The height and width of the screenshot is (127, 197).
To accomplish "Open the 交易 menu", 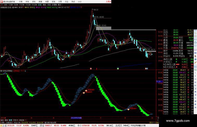I will (x=60, y=2).
